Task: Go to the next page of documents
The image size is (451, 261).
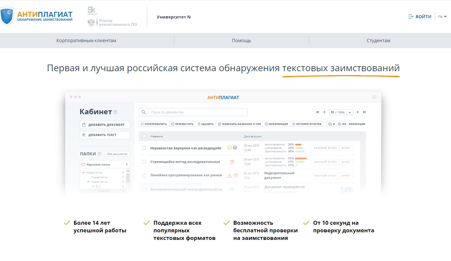Action: coord(358,112)
